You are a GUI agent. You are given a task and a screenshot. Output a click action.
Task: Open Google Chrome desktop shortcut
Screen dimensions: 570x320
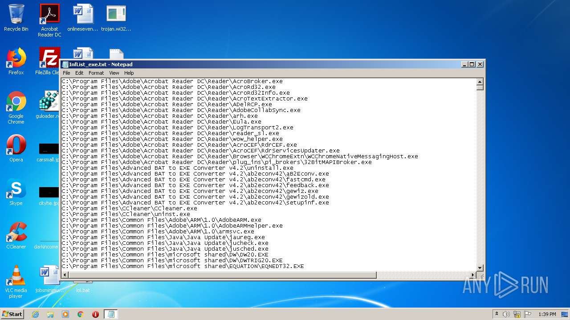[16, 108]
